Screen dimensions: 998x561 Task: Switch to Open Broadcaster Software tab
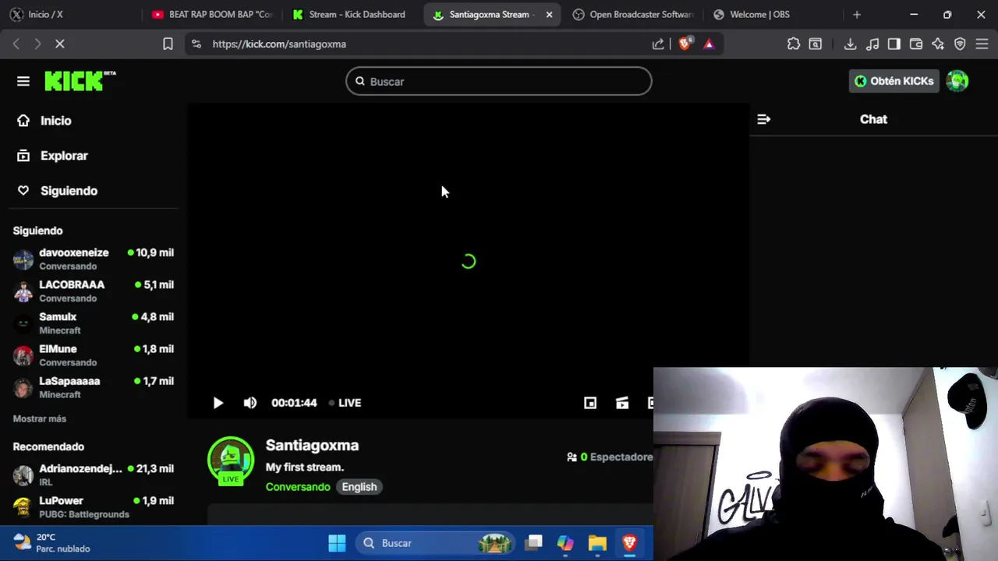tap(633, 14)
